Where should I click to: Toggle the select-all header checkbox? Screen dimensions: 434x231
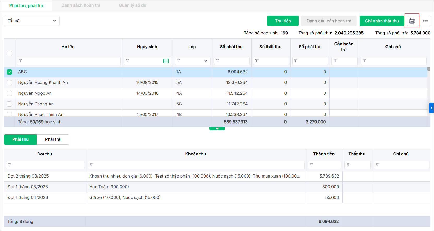(9, 53)
